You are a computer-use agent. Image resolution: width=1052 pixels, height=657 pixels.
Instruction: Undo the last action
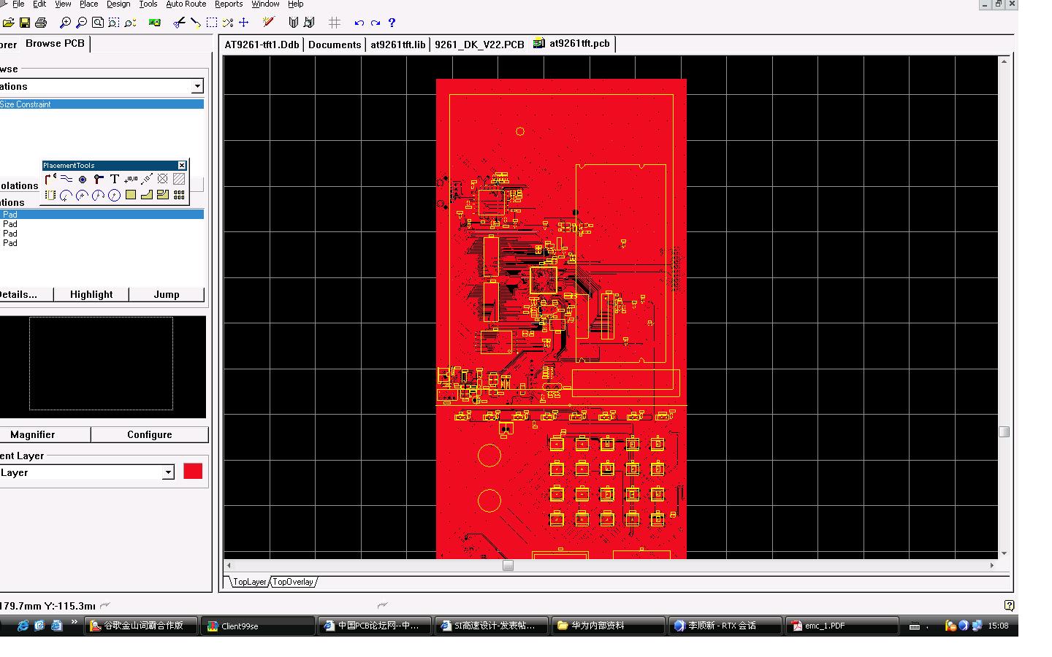[x=359, y=23]
